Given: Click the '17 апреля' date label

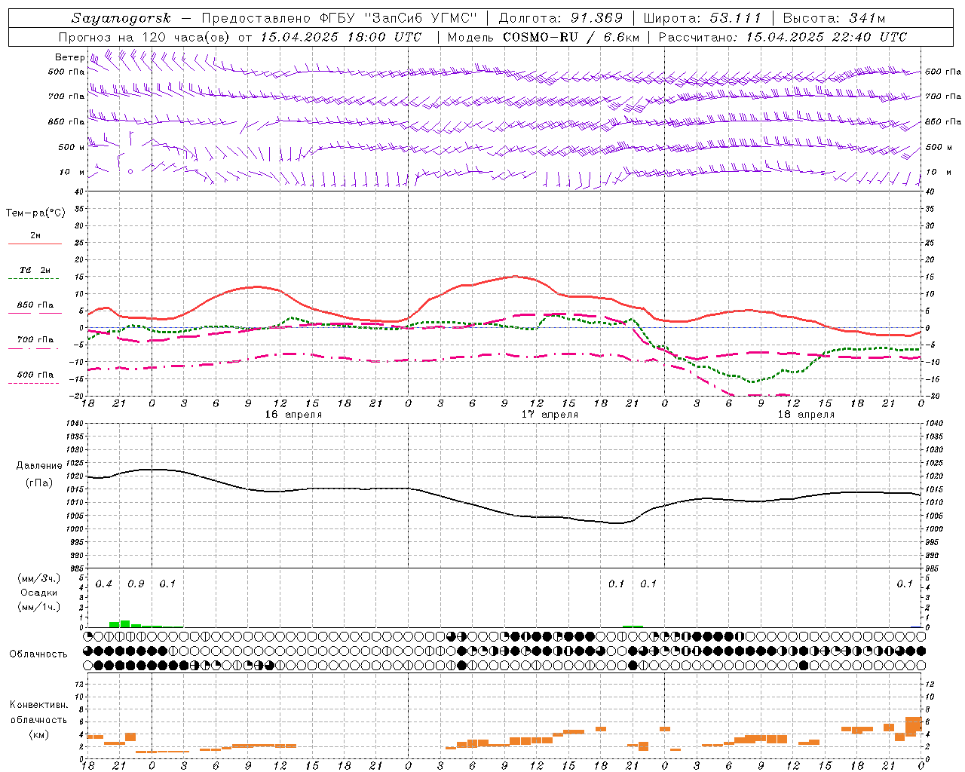Looking at the screenshot, I should (550, 415).
